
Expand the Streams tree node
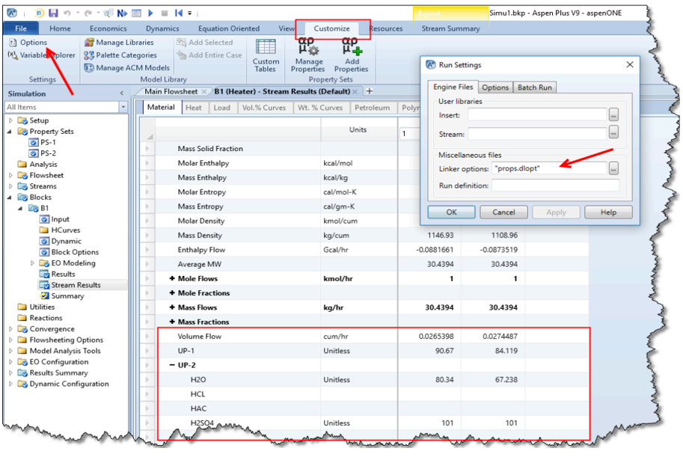11,186
